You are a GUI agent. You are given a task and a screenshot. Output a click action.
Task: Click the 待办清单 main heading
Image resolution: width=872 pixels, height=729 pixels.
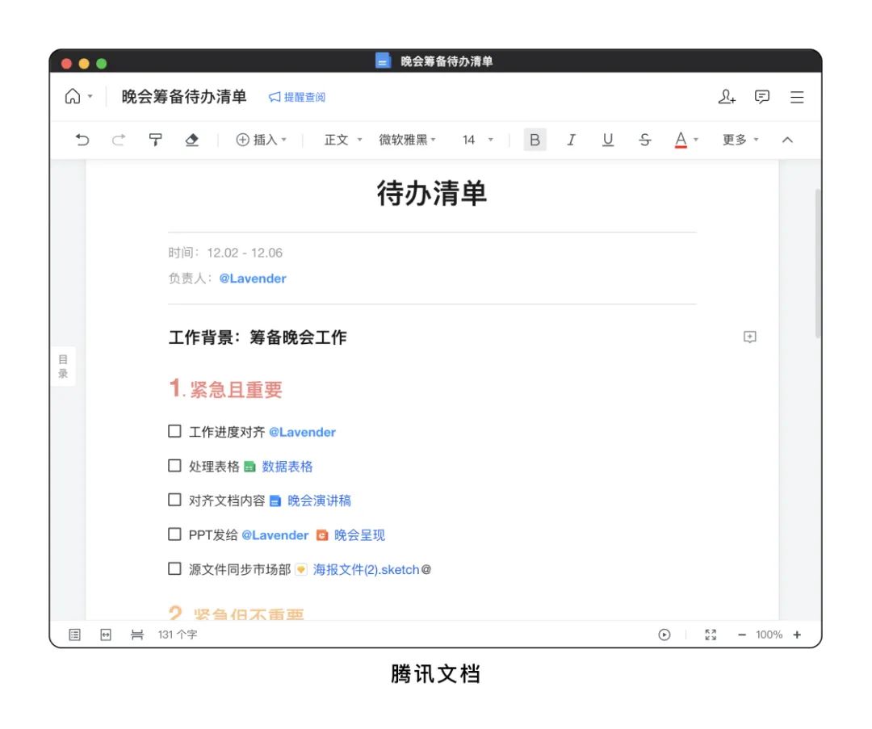click(x=432, y=194)
